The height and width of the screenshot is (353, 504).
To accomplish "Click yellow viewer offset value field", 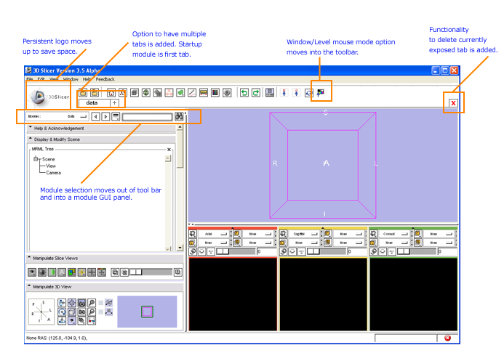I will [x=357, y=251].
